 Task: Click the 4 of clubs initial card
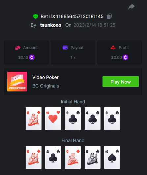[x=93, y=118]
